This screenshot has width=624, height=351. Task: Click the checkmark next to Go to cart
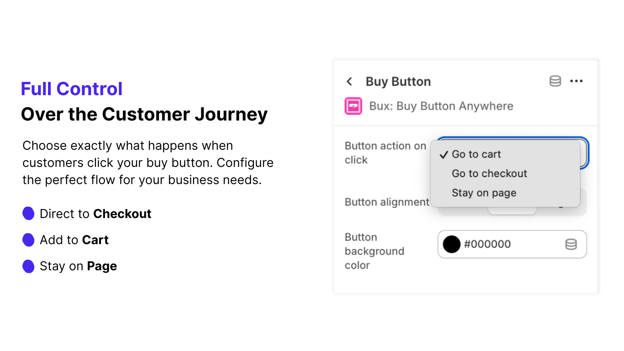coord(443,155)
